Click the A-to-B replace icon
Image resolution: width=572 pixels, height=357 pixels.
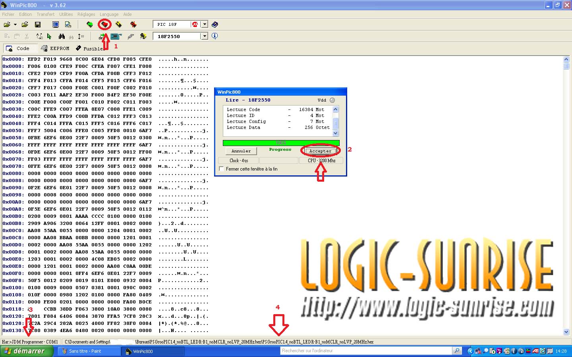click(x=39, y=36)
